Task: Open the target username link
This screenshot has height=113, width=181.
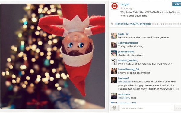Action: 125,4
